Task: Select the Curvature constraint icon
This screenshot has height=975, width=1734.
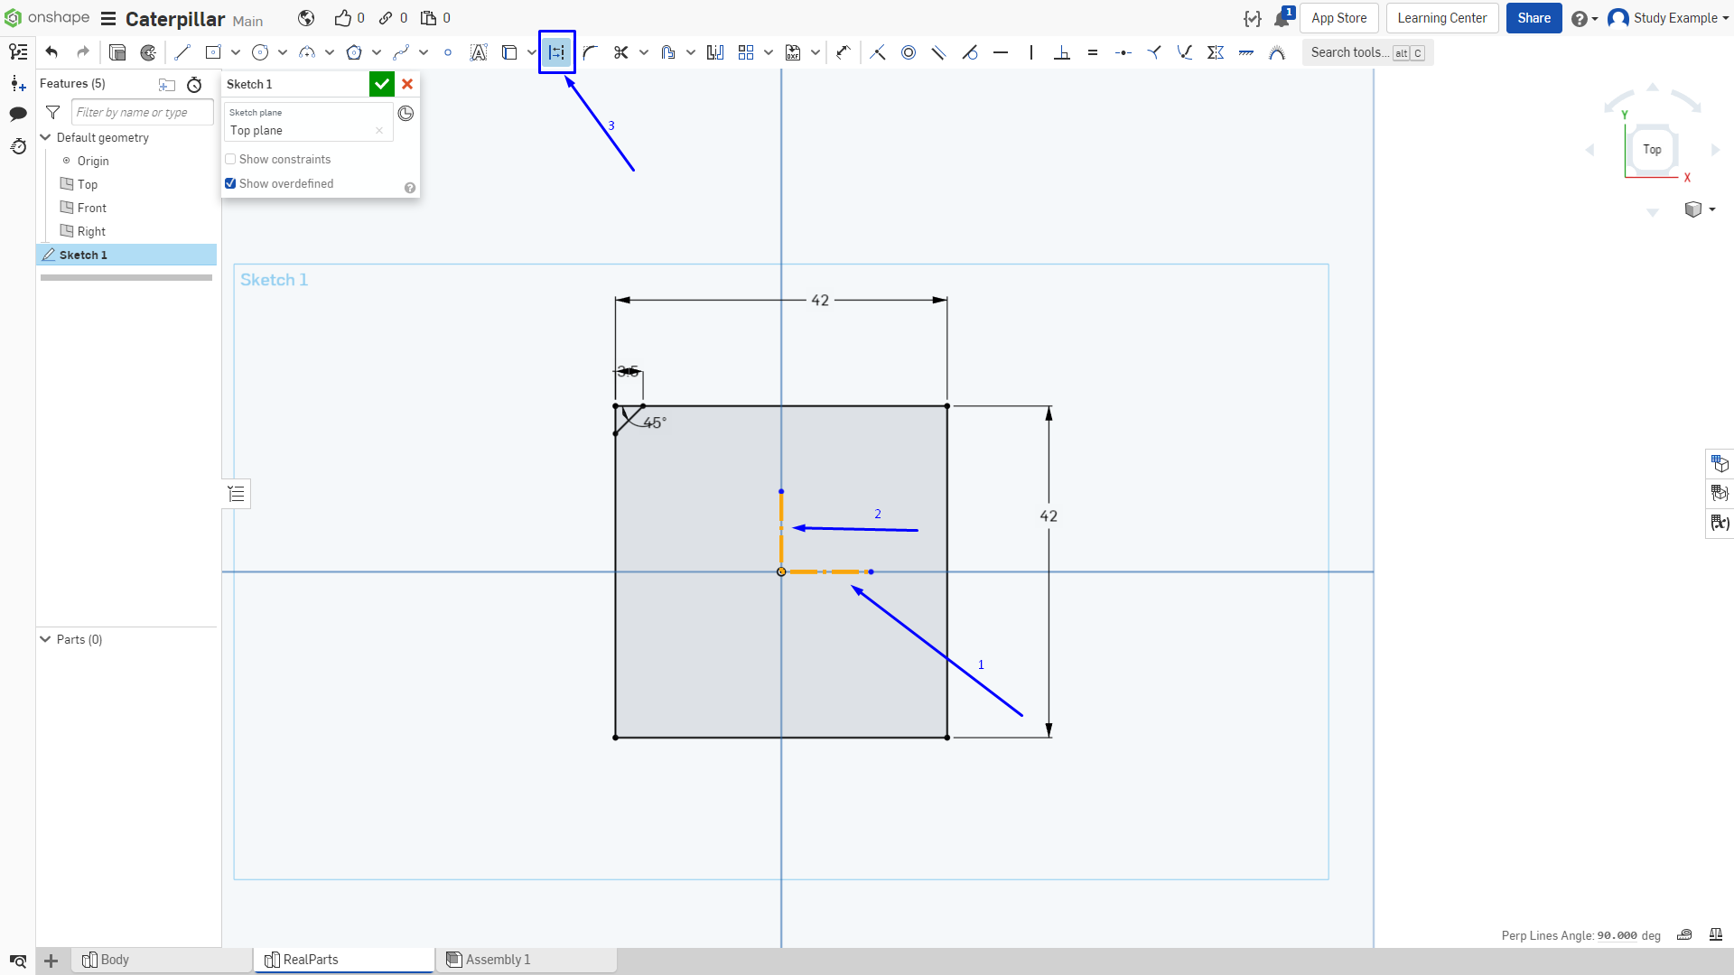Action: click(1277, 52)
